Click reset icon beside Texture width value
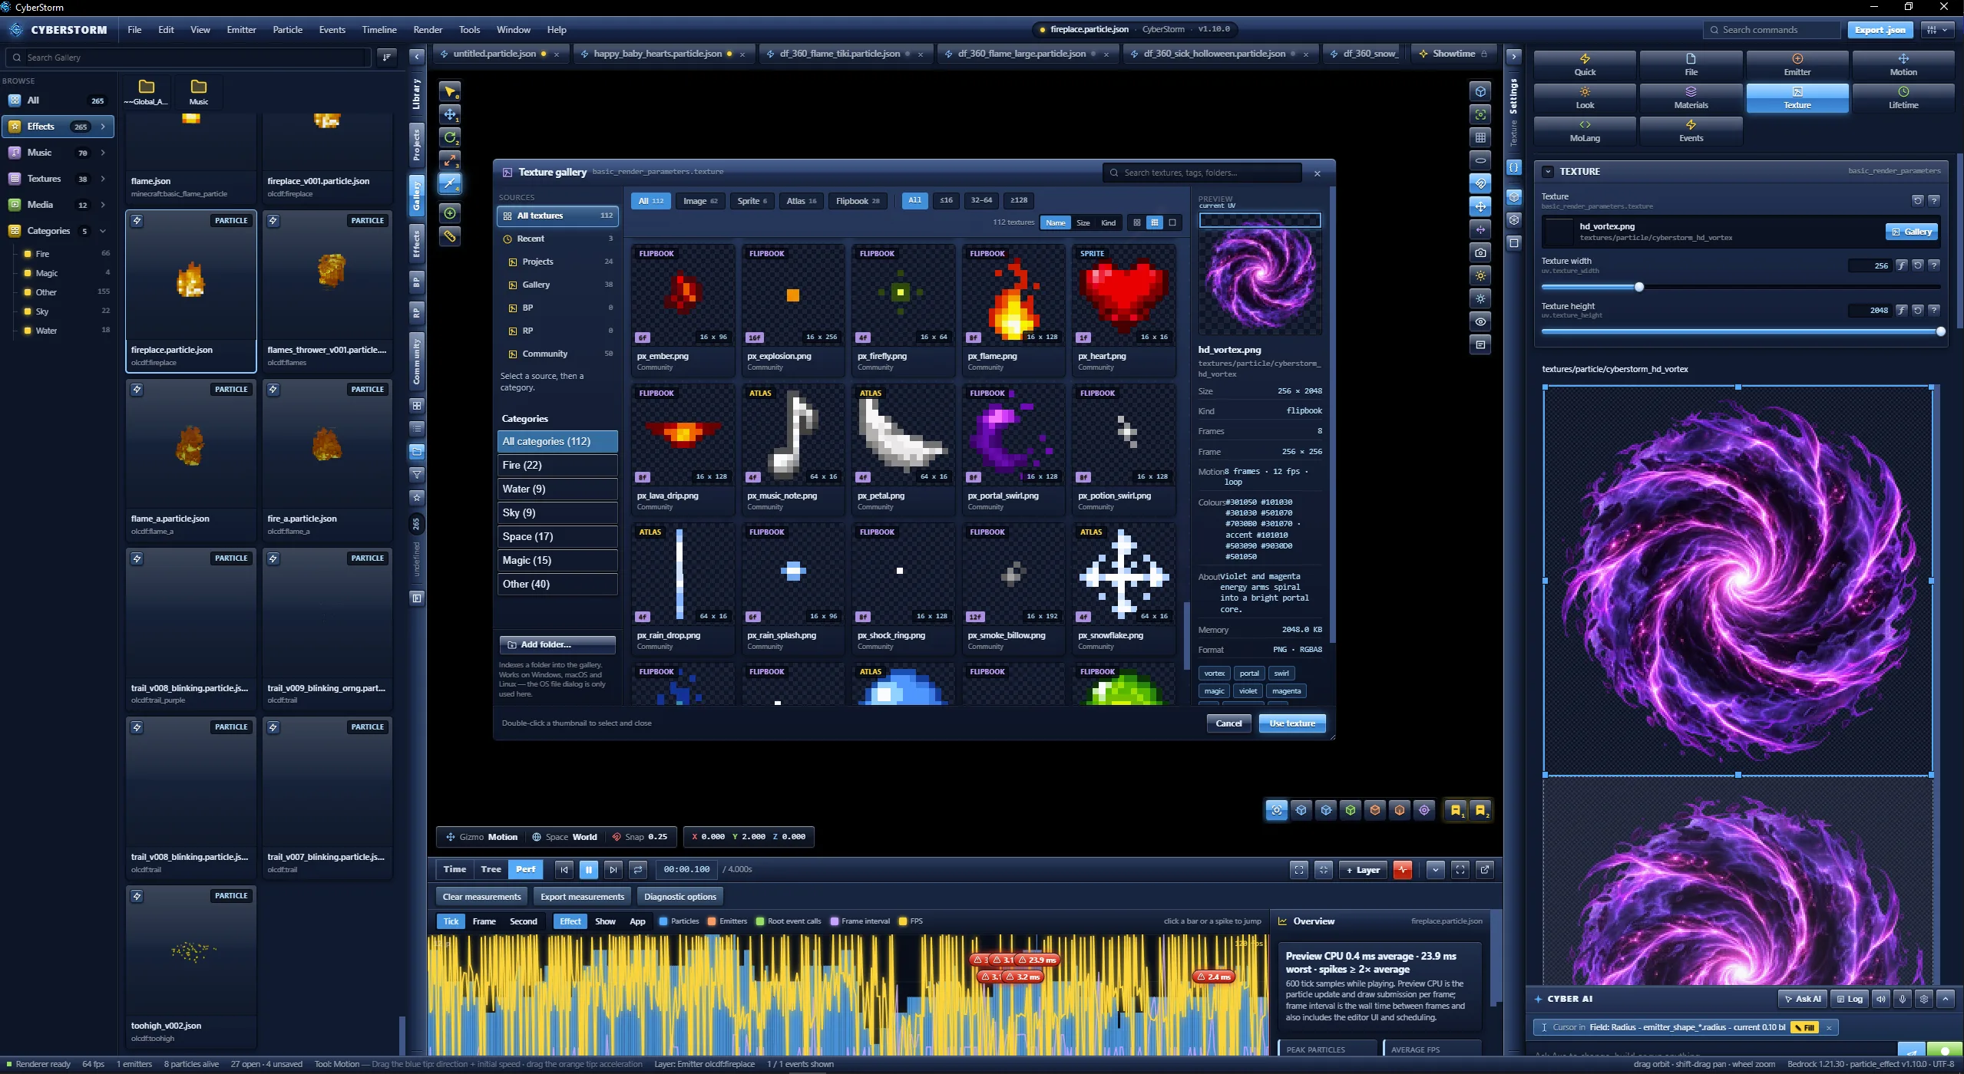Screen dimensions: 1964x1074 (x=1917, y=265)
